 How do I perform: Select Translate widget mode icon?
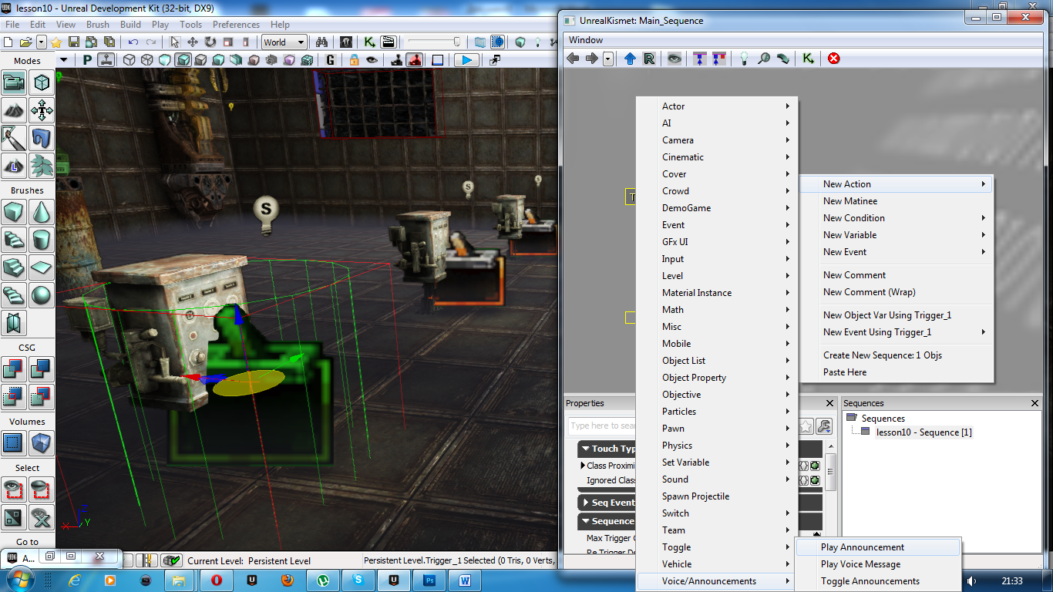tap(193, 42)
